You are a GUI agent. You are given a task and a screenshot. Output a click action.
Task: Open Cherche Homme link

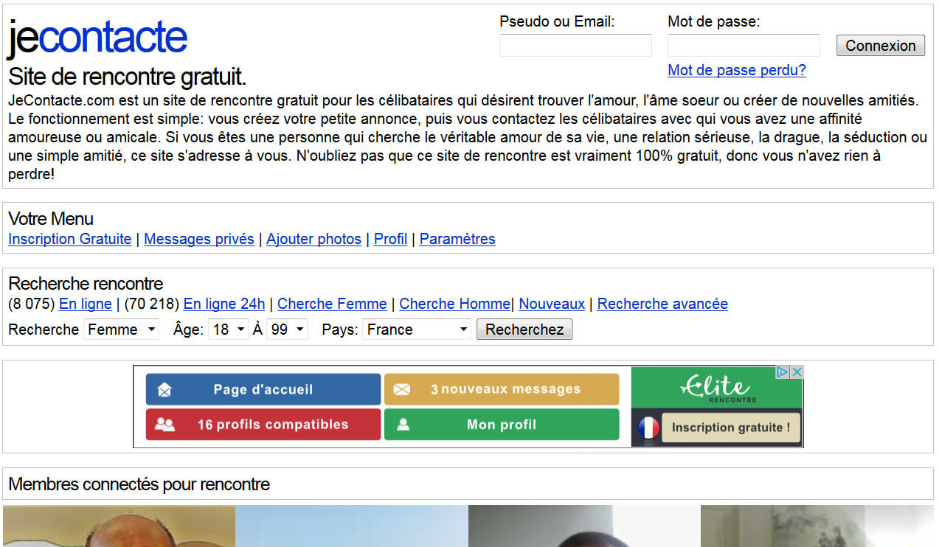tap(455, 304)
